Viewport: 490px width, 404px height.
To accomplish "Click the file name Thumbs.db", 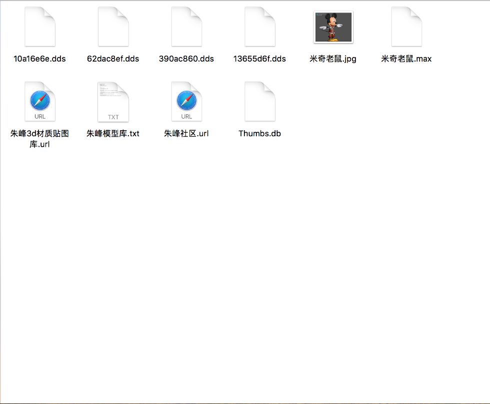I will pos(259,134).
